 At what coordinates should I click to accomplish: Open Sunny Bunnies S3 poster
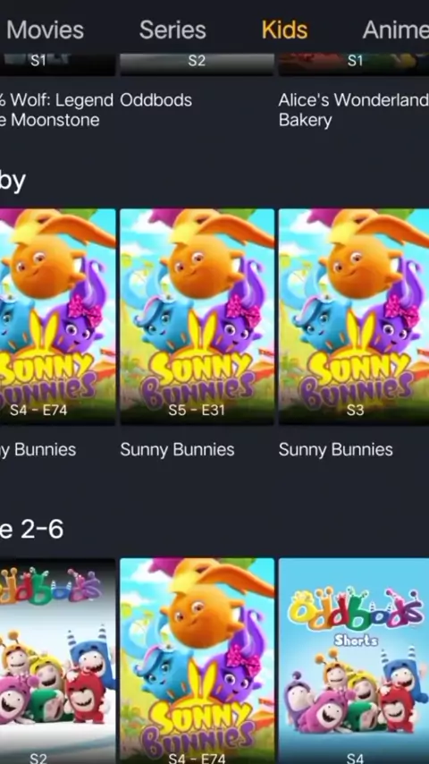354,317
